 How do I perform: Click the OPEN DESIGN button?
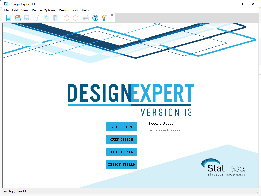tap(122, 139)
